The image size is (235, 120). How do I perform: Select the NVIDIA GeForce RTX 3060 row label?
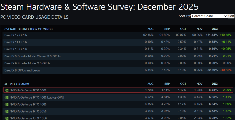coord(28,90)
